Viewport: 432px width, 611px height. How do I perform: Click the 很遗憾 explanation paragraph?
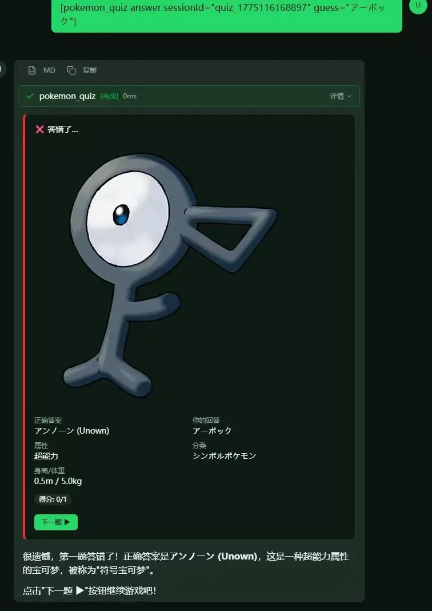pyautogui.click(x=186, y=563)
